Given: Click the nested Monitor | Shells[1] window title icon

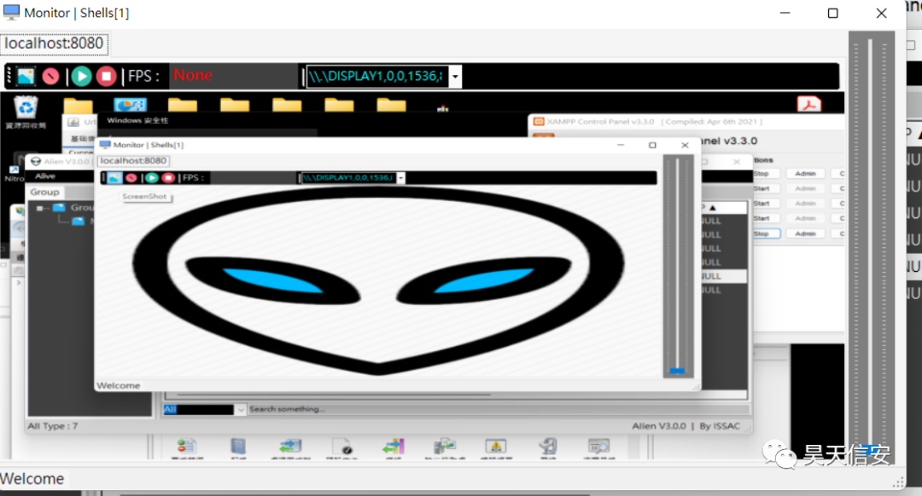Looking at the screenshot, I should coord(105,144).
